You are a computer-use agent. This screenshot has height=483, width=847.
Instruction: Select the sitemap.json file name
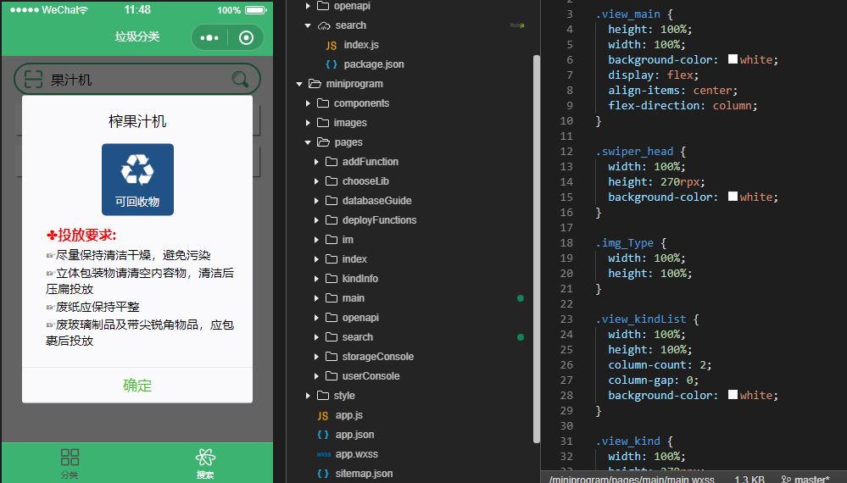pyautogui.click(x=364, y=474)
